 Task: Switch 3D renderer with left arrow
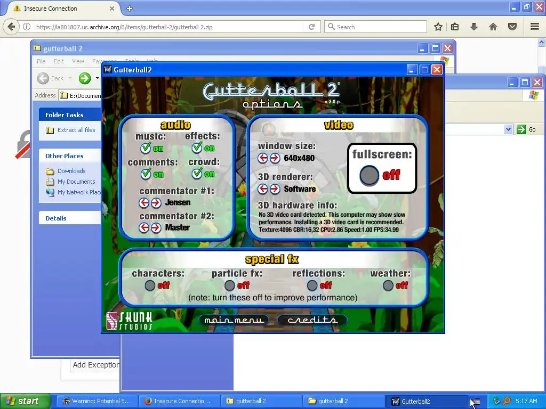(263, 189)
